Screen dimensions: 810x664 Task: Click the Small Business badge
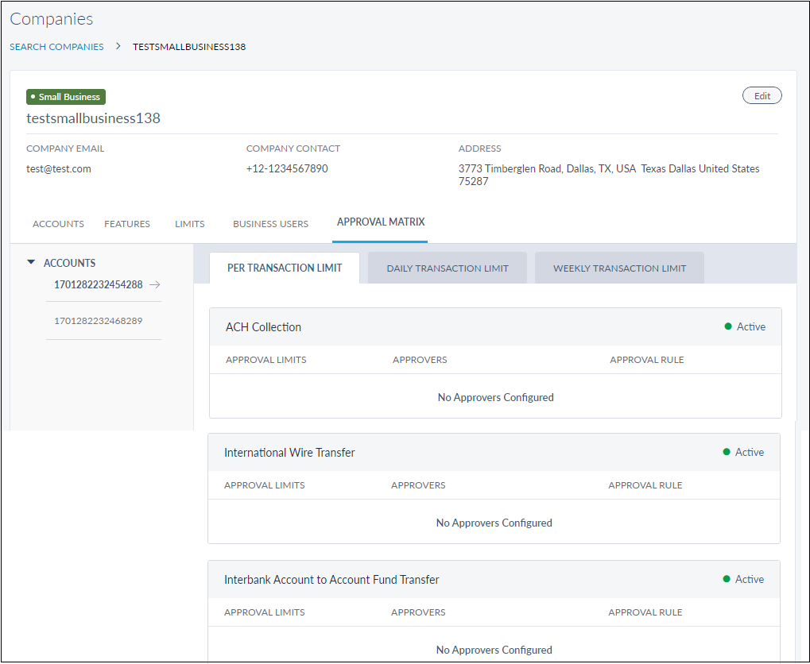[66, 97]
